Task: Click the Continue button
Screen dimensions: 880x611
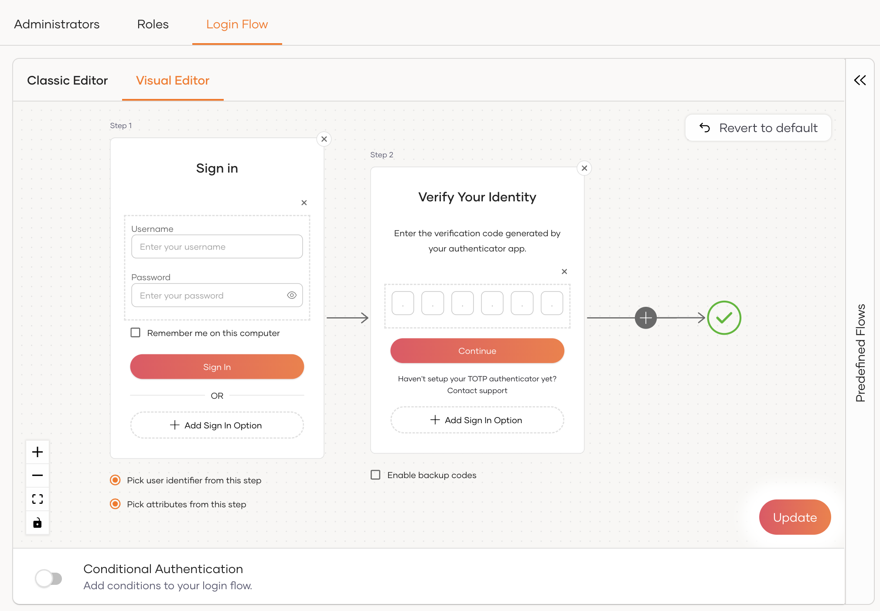Action: coord(477,351)
